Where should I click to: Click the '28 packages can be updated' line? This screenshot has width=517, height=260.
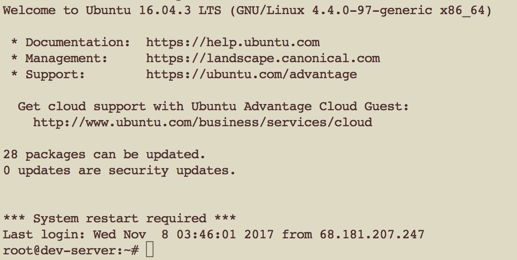pyautogui.click(x=104, y=154)
